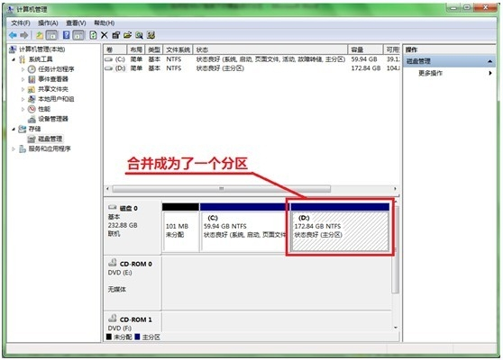This screenshot has width=503, height=360.
Task: Click the horizontal scrollbar thumb in the volume list
Action: [x=222, y=189]
